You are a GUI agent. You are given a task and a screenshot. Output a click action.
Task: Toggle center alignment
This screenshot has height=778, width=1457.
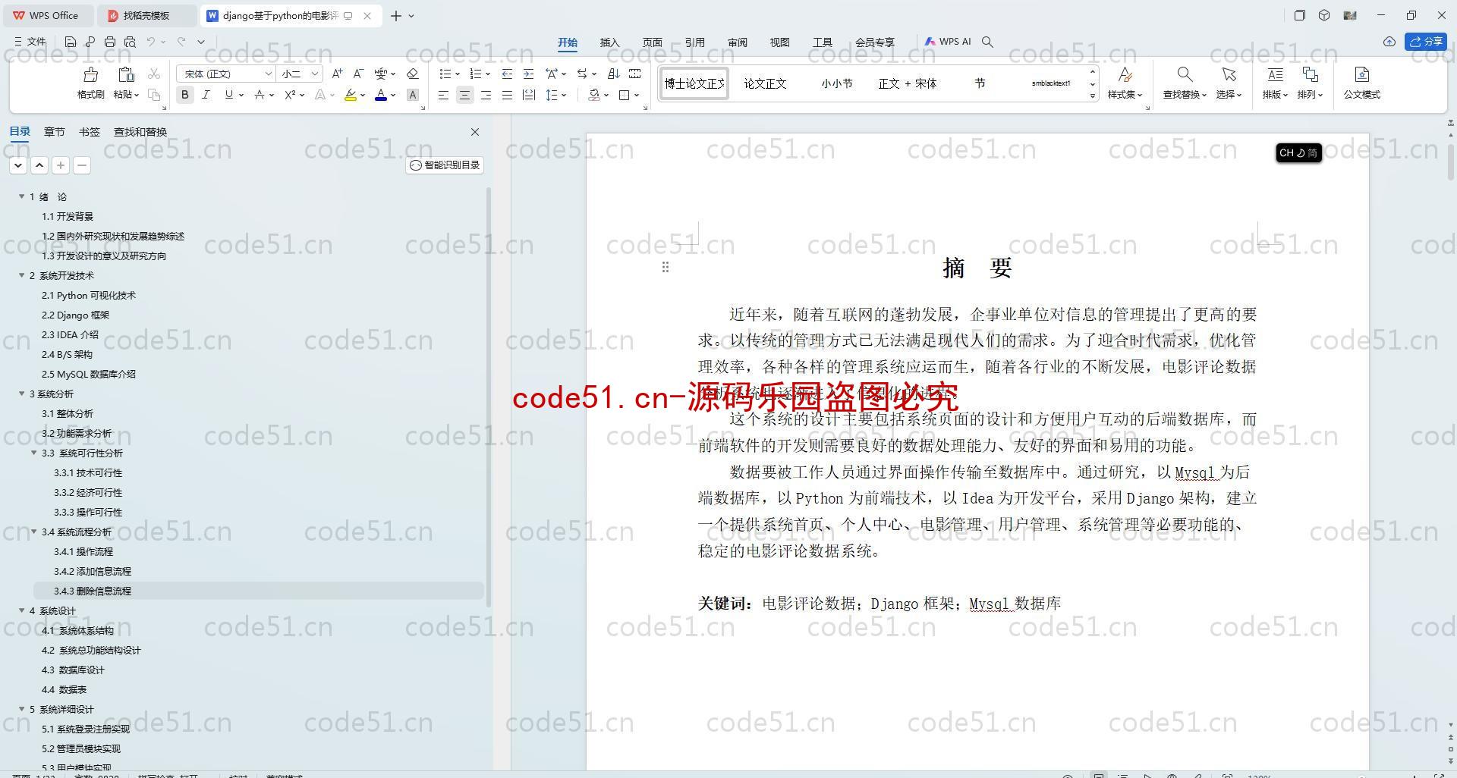(464, 95)
